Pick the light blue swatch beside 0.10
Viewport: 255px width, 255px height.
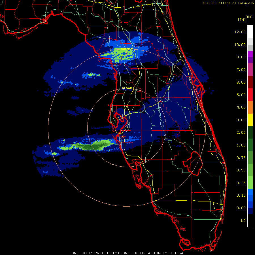pos(250,192)
